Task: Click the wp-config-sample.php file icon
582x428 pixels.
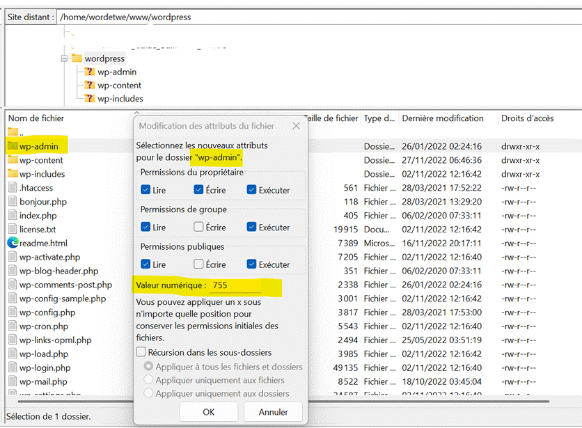Action: tap(13, 299)
